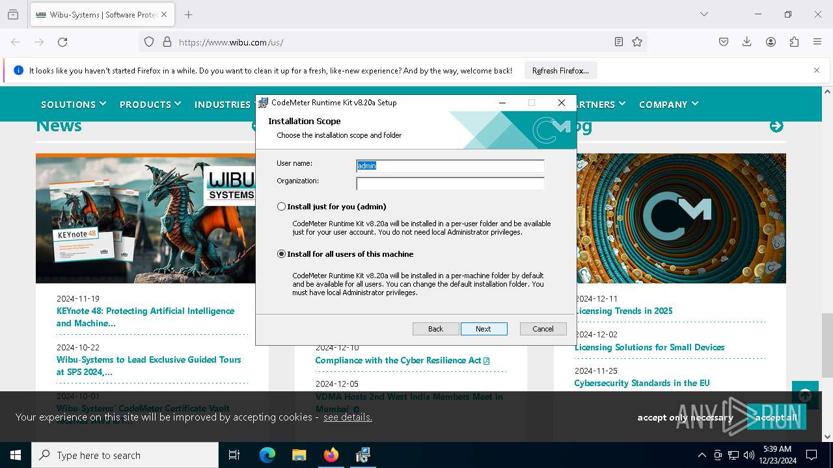Cancel the CodeMeter installation

pyautogui.click(x=543, y=329)
